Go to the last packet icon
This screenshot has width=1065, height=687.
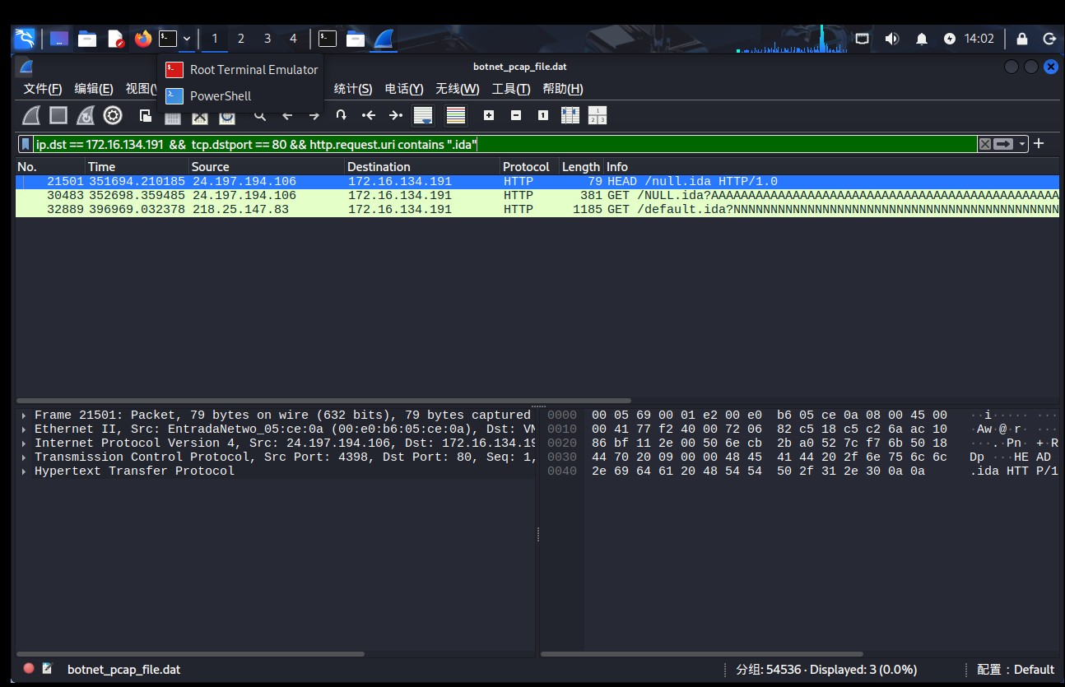click(396, 115)
